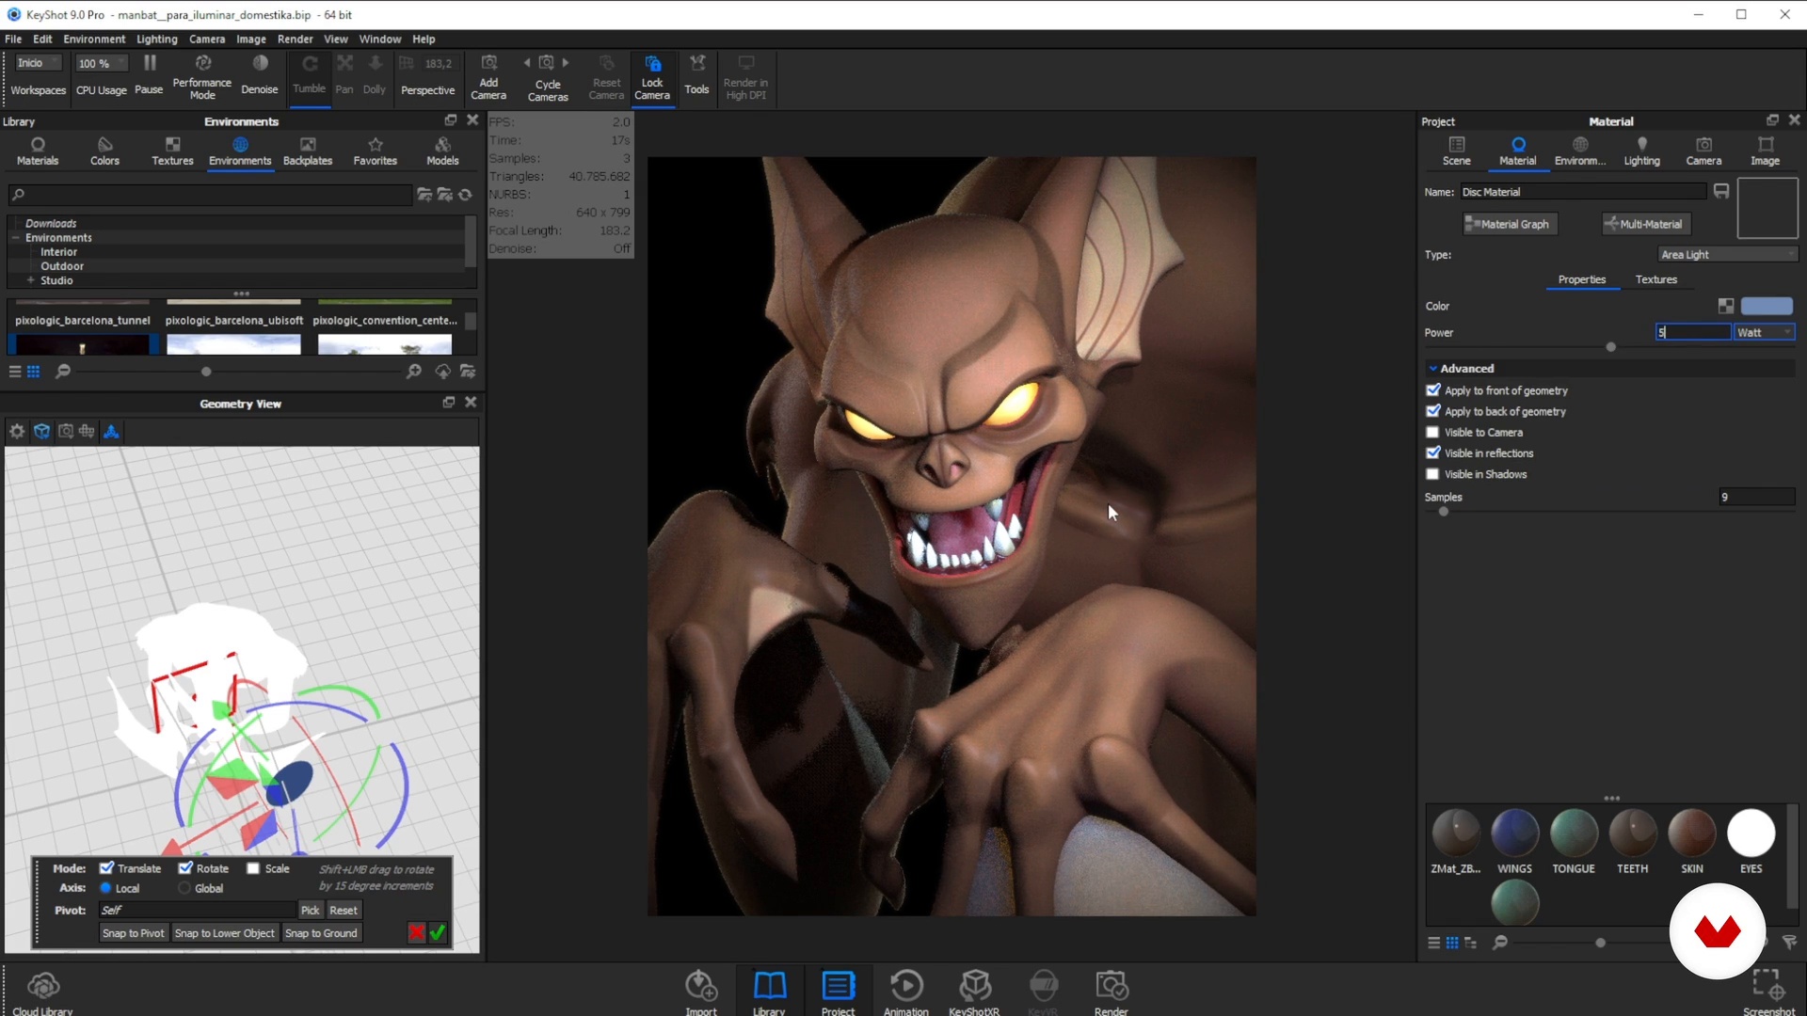This screenshot has height=1016, width=1807.
Task: Switch to the Camera project tab
Action: point(1703,151)
